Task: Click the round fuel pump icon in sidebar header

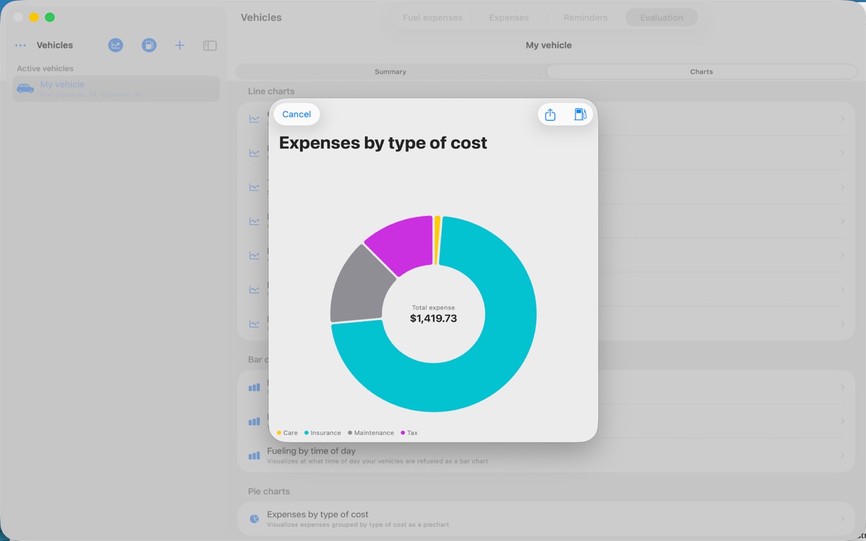Action: [x=149, y=45]
